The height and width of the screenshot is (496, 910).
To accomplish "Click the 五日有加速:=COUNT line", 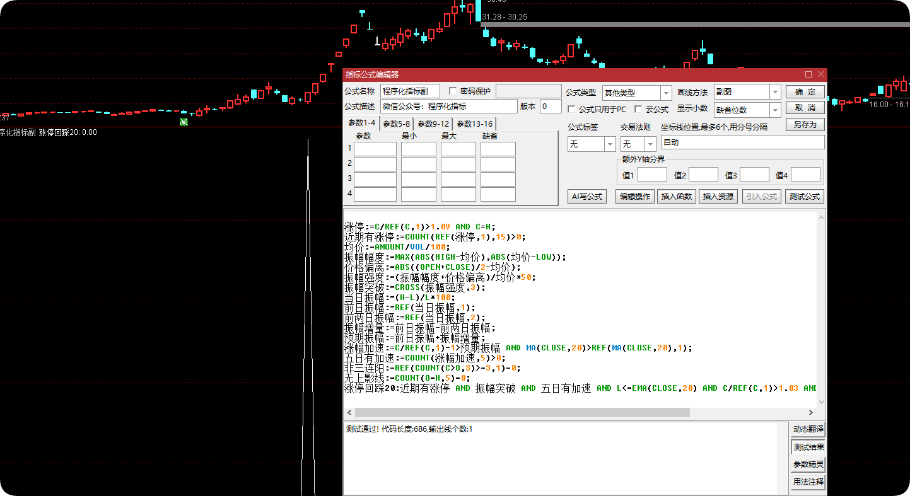I will pos(425,358).
